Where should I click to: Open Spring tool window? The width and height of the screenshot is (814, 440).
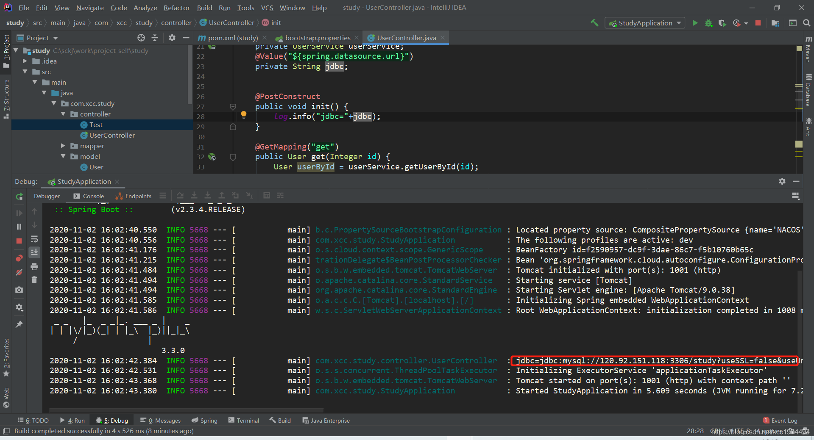coord(204,421)
